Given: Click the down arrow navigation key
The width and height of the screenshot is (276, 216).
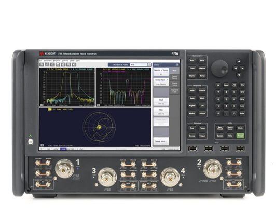Looking at the screenshot, I should [x=239, y=75].
